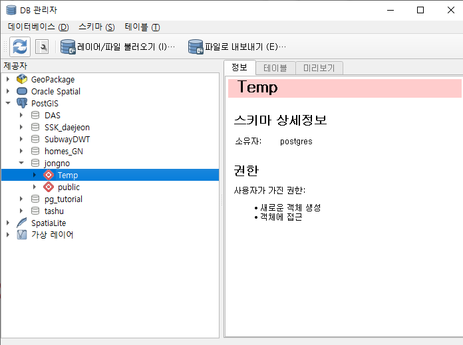Click the Temp heading in info panel
This screenshot has height=345, width=463.
(x=257, y=87)
